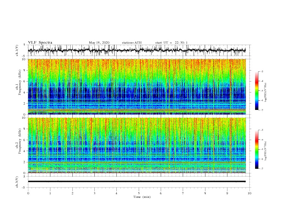Click the ch.1 spectrogram color scale bar
This screenshot has height=217, width=281.
(257, 91)
